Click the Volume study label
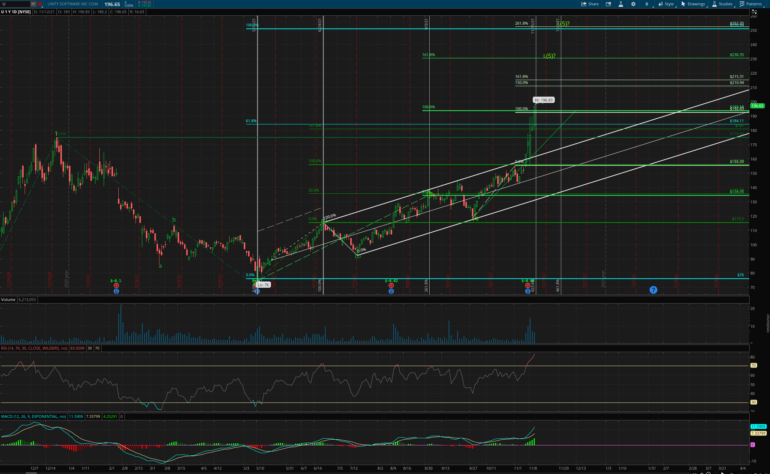The width and height of the screenshot is (770, 474). [x=8, y=300]
